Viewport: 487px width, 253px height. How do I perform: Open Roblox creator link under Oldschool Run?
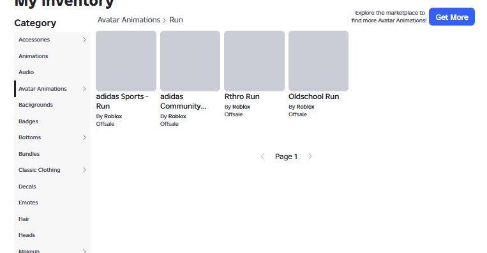(305, 107)
